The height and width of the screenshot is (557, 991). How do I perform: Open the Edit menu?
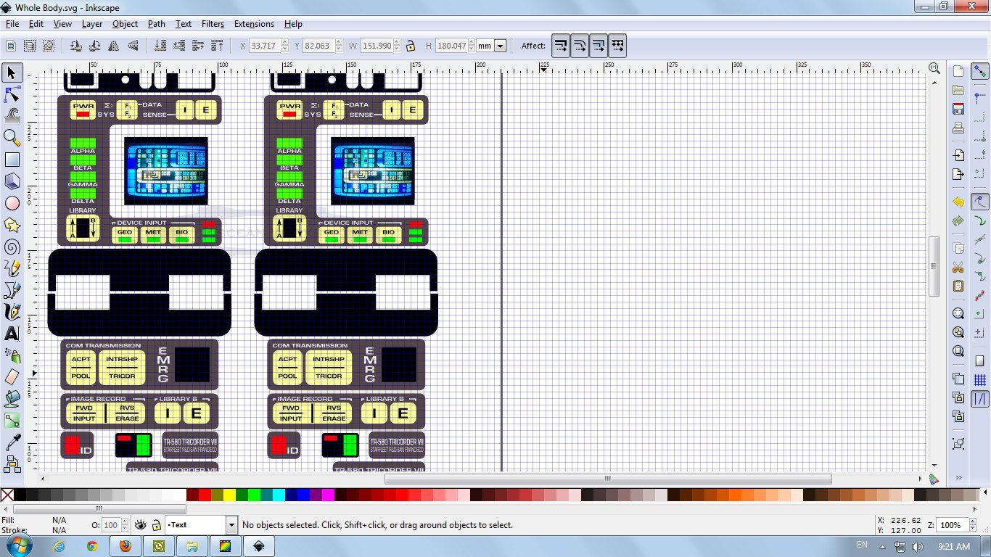[x=36, y=24]
